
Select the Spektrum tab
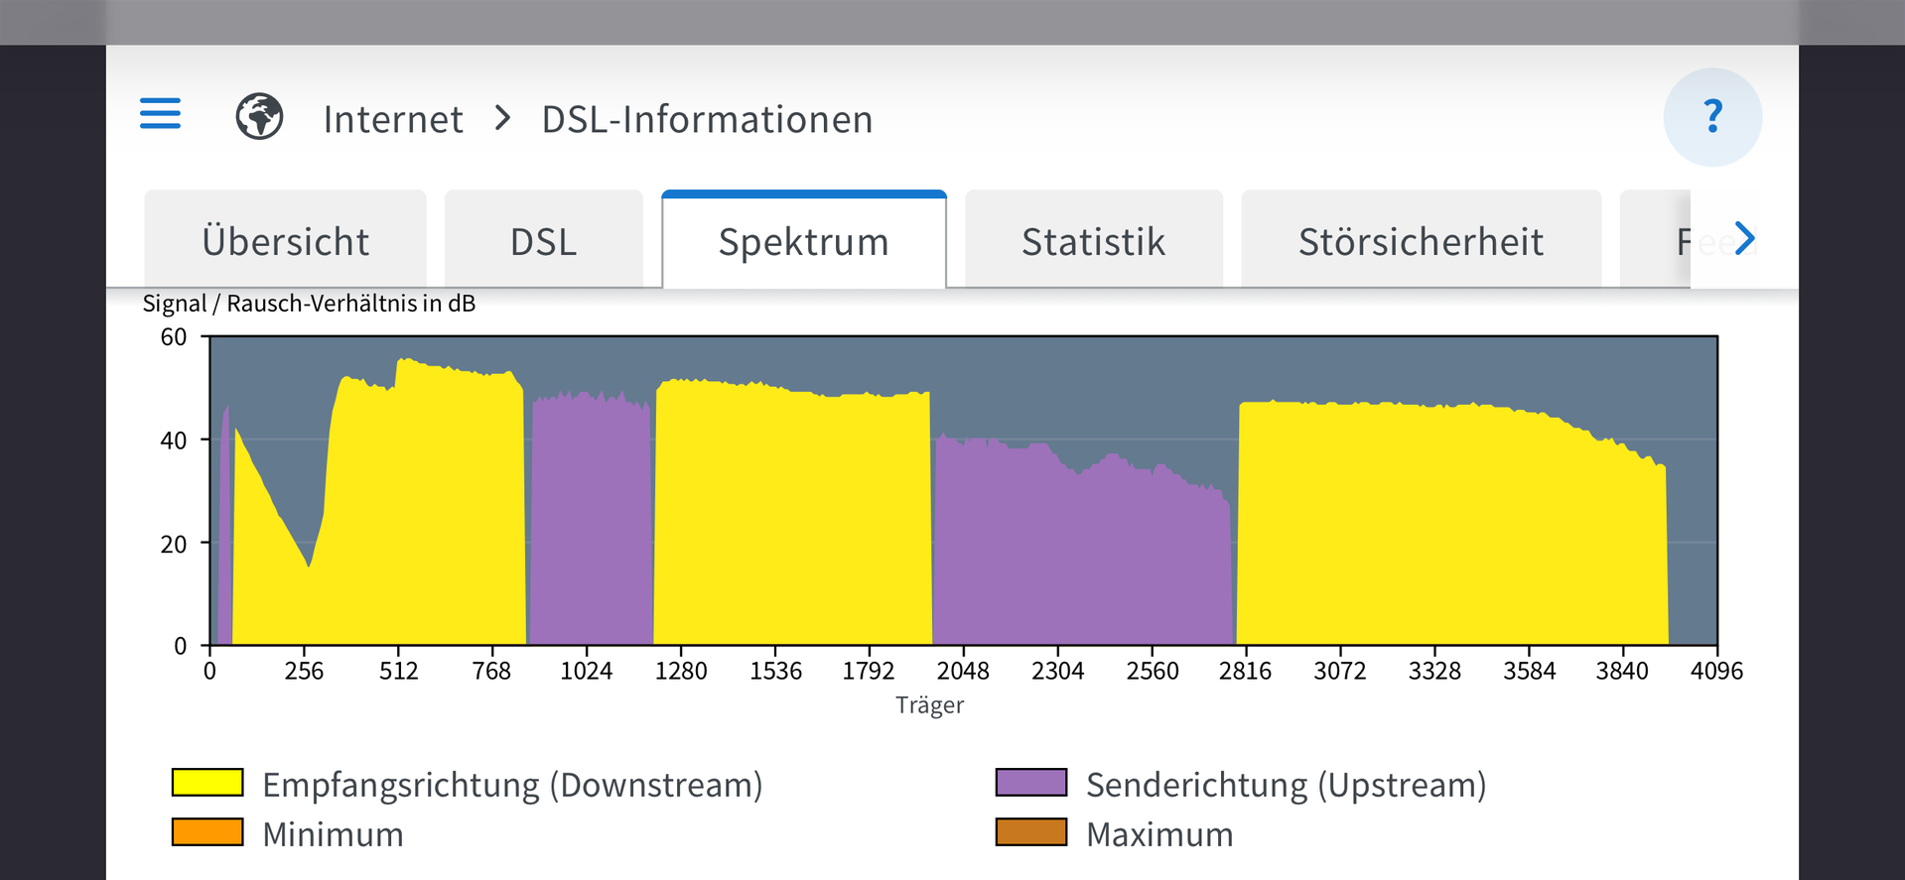coord(803,241)
